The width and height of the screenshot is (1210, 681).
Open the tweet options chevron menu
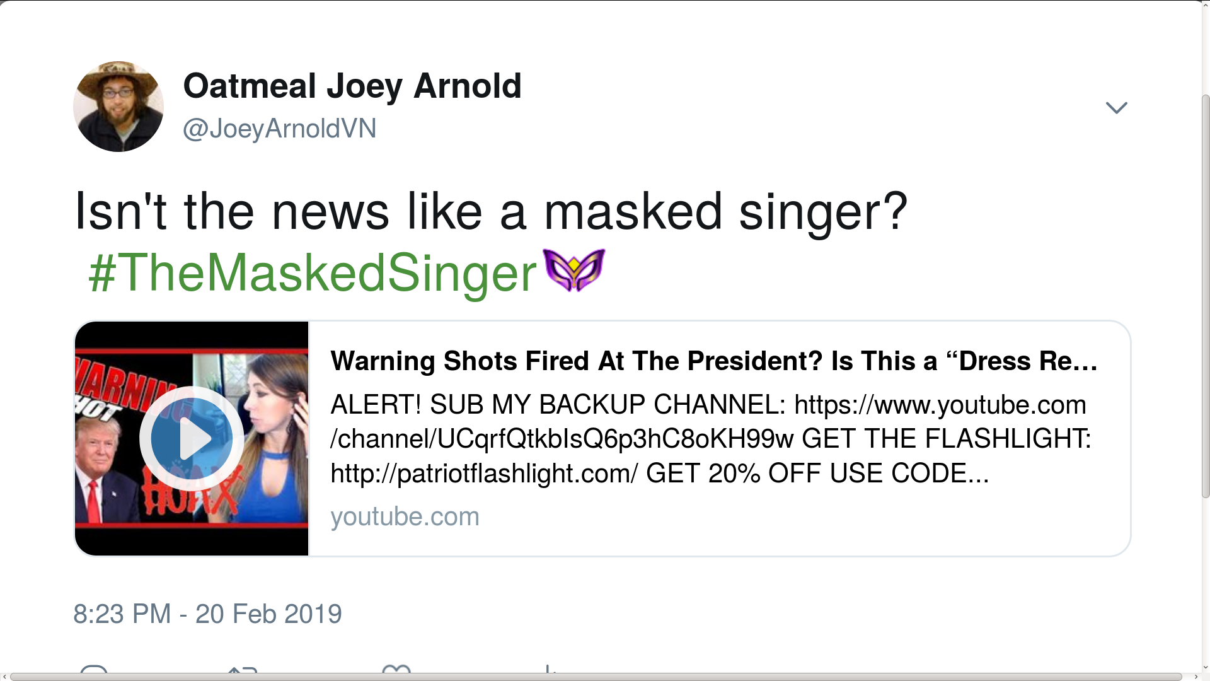coord(1117,107)
